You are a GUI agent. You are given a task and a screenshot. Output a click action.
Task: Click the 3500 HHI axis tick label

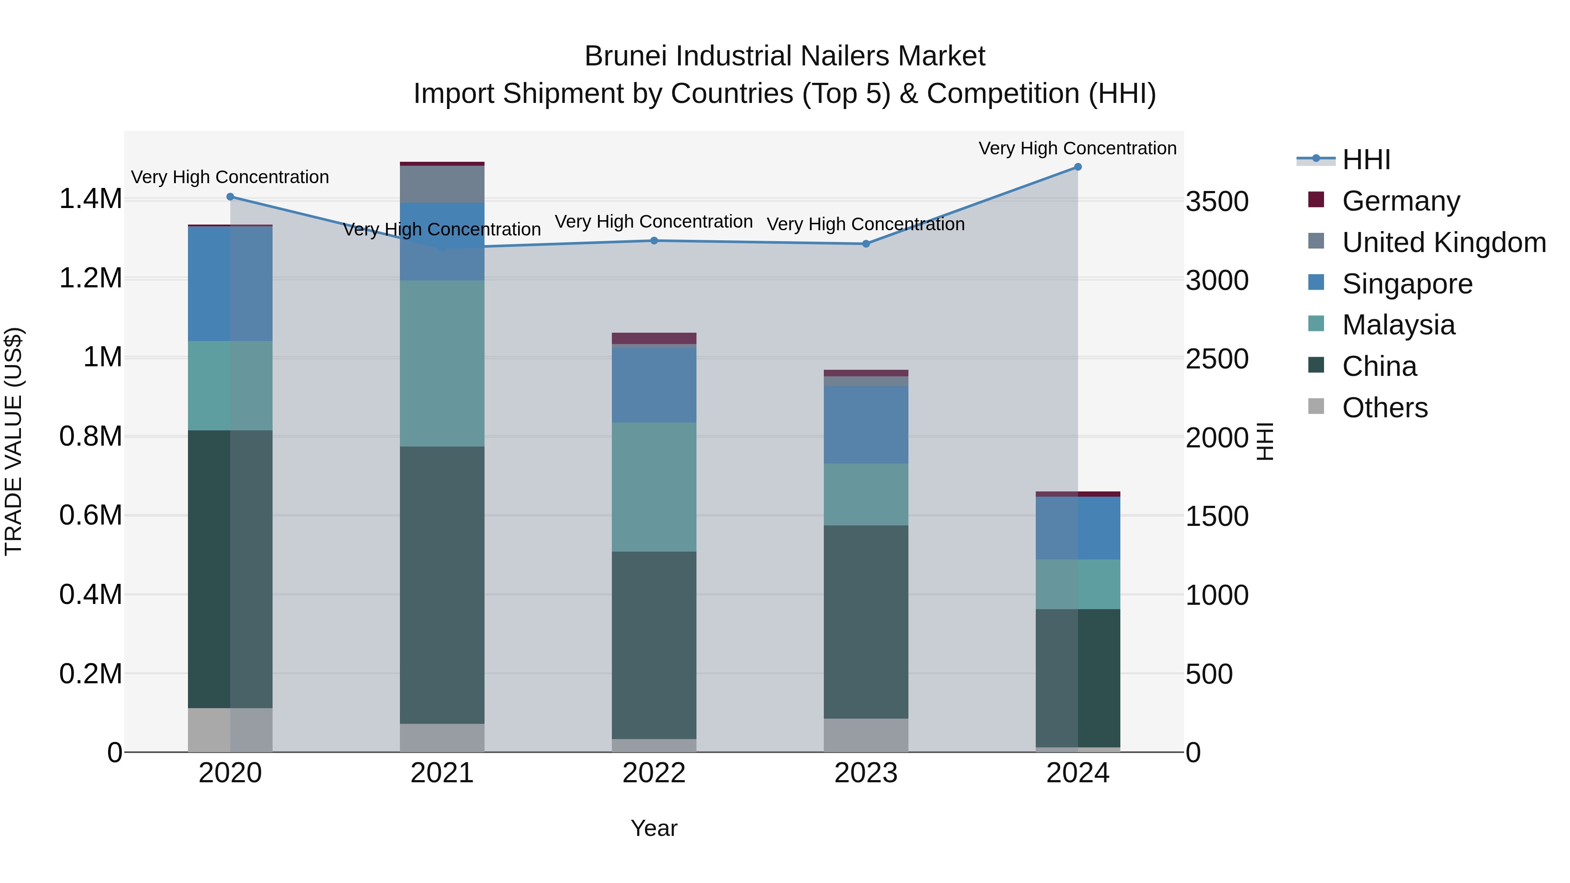pyautogui.click(x=1217, y=202)
